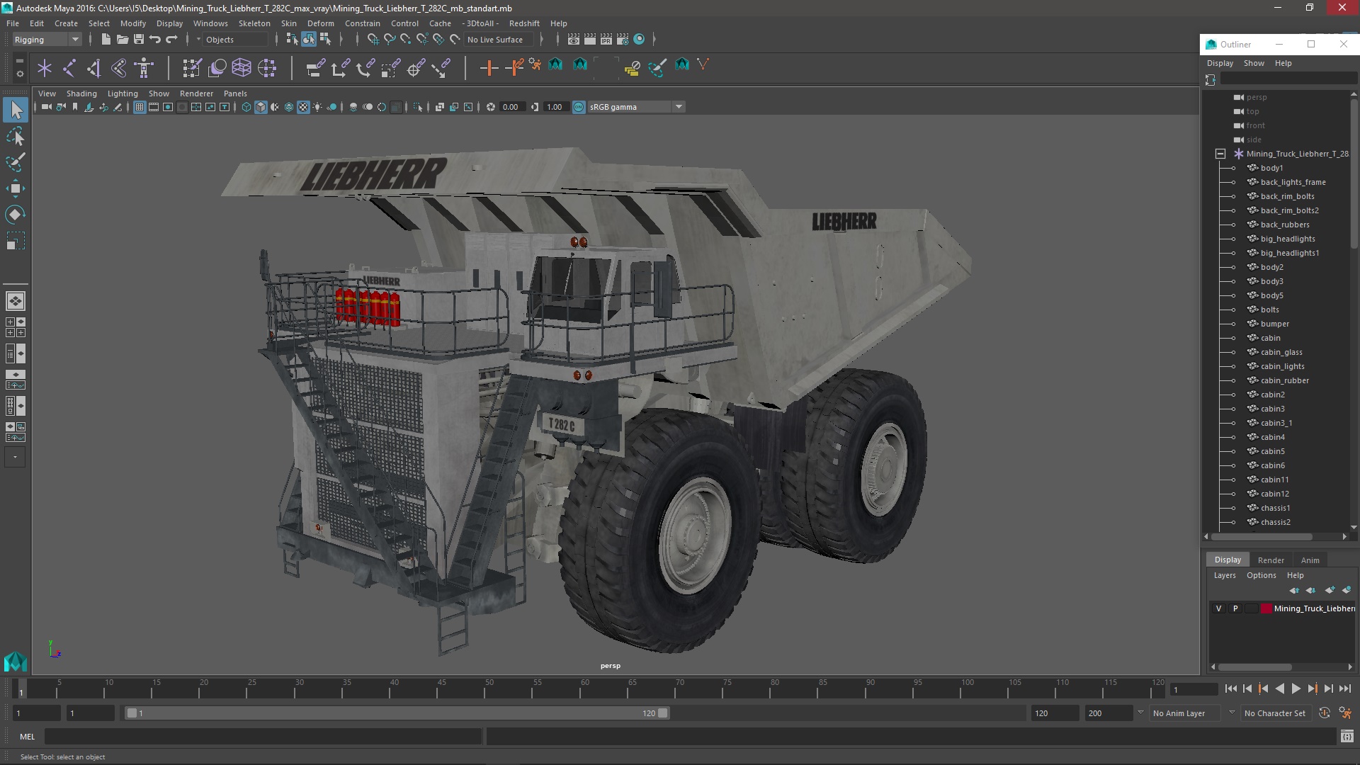
Task: Choose the IK Handle tool on the shelf
Action: tap(94, 68)
